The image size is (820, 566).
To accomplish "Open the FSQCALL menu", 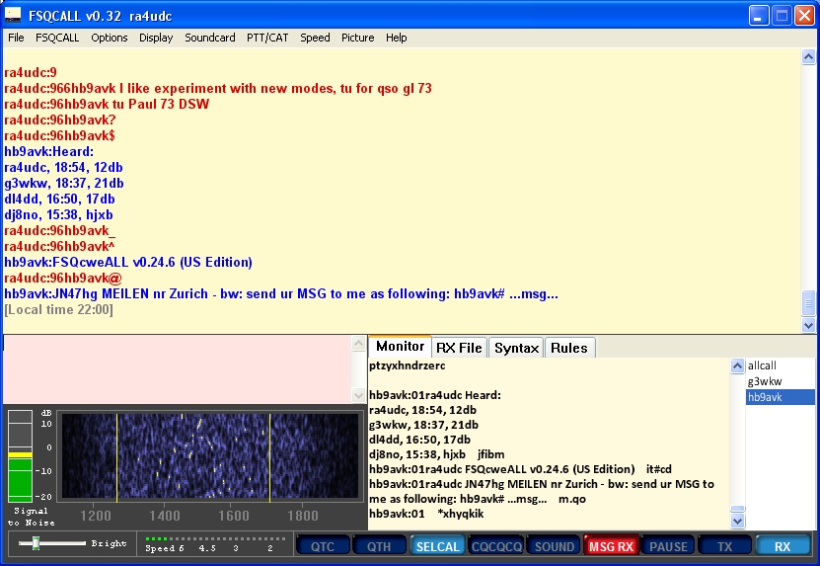I will (x=57, y=38).
